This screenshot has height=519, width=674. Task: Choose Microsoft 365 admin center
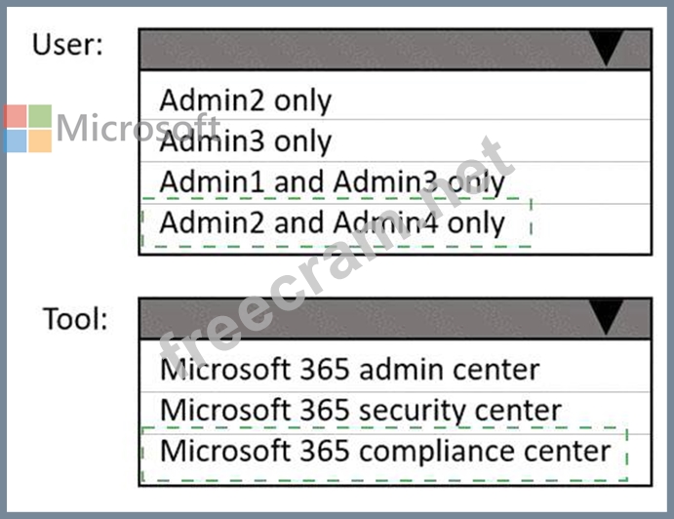click(x=349, y=370)
